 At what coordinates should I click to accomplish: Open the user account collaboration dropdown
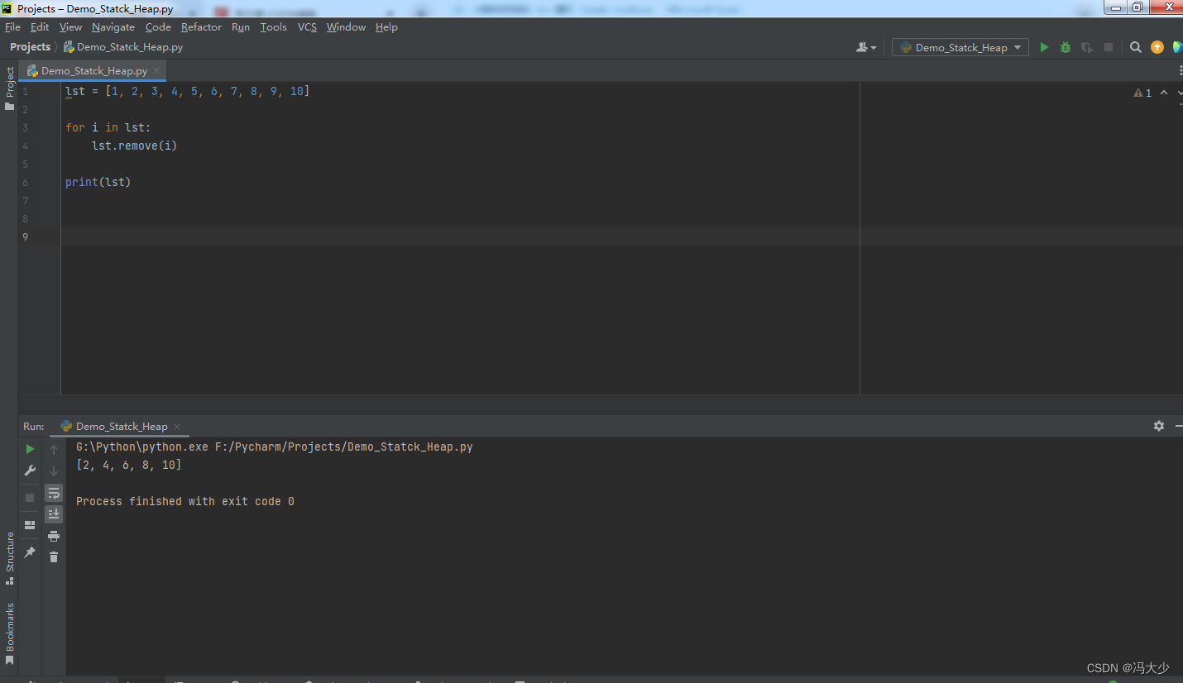coord(866,48)
